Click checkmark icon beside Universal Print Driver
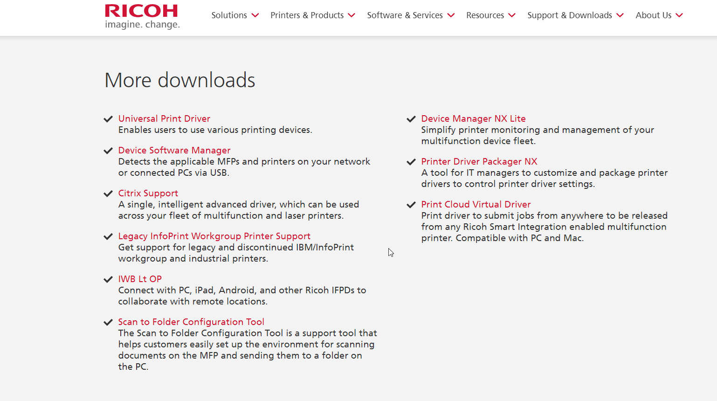Image resolution: width=717 pixels, height=401 pixels. pos(108,119)
